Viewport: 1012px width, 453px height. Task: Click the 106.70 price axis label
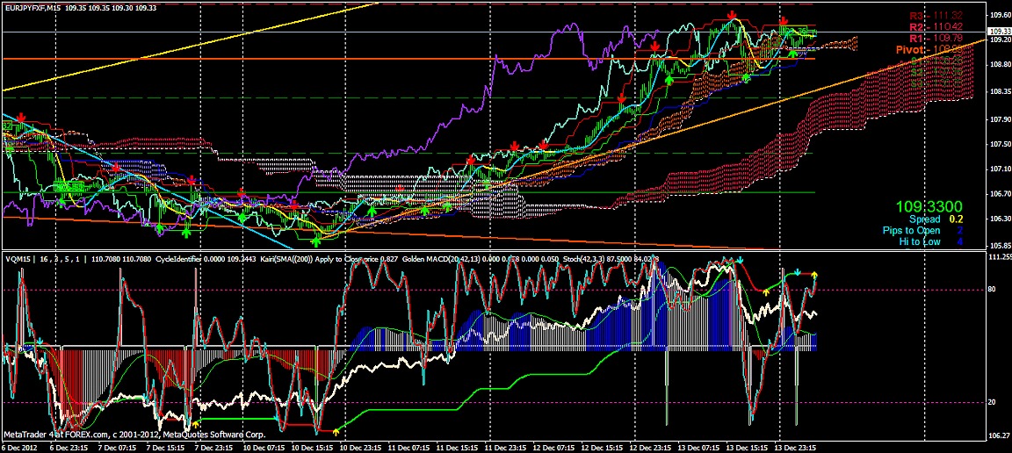(x=1000, y=194)
